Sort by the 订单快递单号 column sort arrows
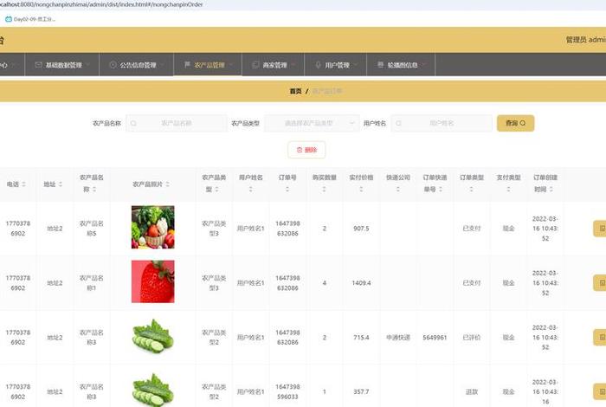Screen dimensions: 606x407 pos(440,189)
